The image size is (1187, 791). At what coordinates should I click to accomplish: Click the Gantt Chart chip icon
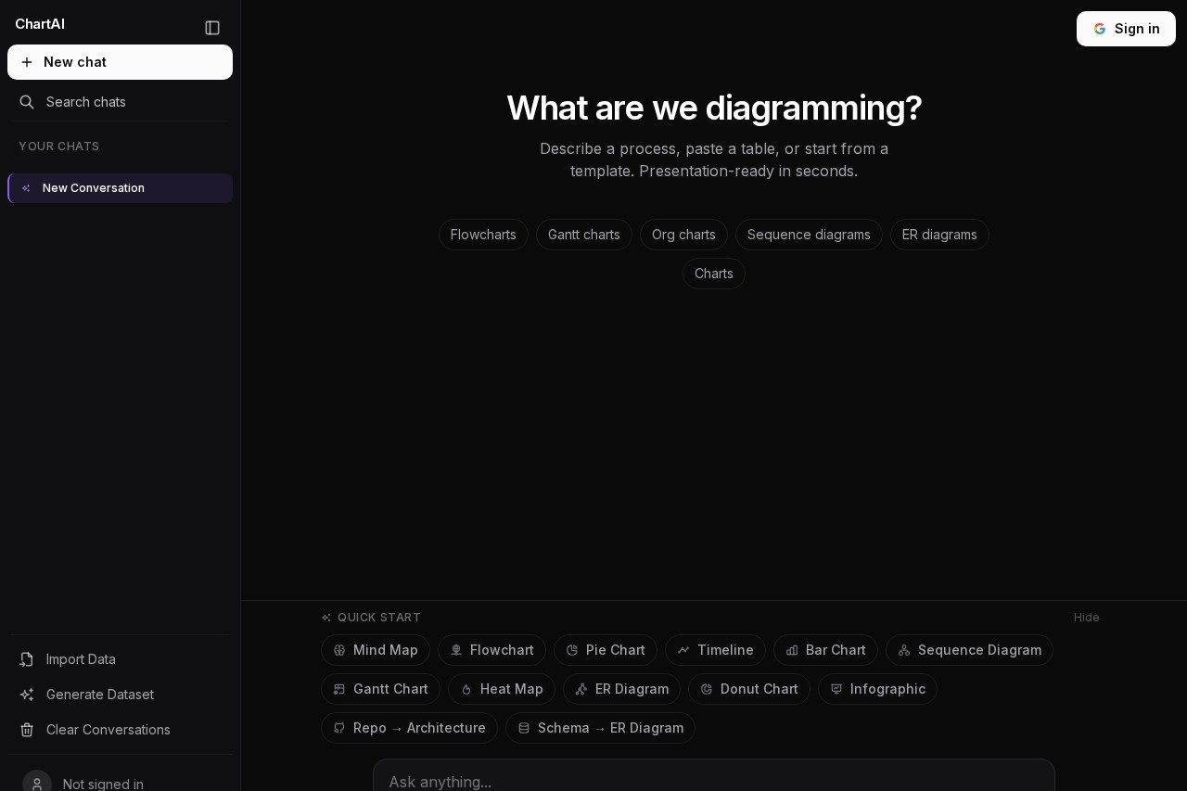339,689
